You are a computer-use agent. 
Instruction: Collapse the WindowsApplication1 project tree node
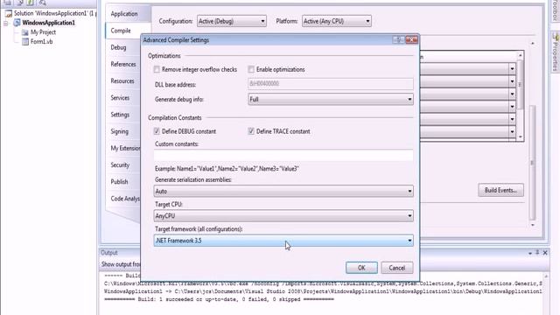point(6,24)
